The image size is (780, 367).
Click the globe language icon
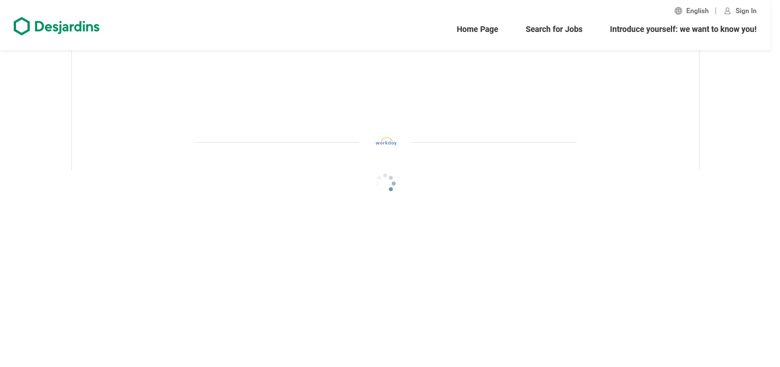pyautogui.click(x=678, y=11)
